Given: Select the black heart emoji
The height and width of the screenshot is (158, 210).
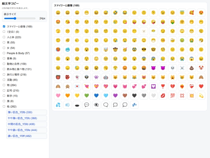Looking at the screenshot, I should pos(134,96).
